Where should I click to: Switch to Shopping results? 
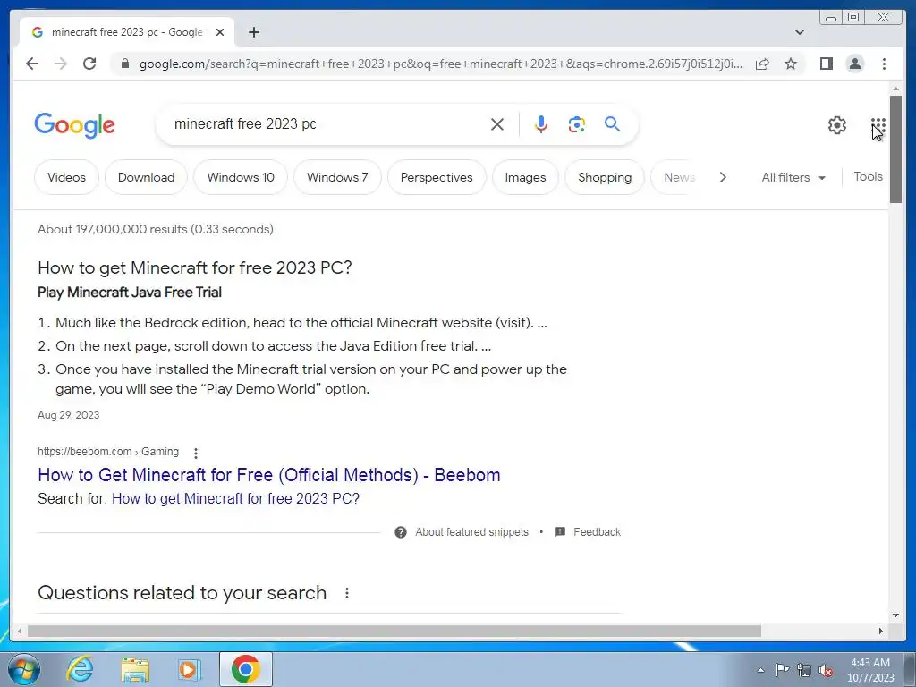605,177
